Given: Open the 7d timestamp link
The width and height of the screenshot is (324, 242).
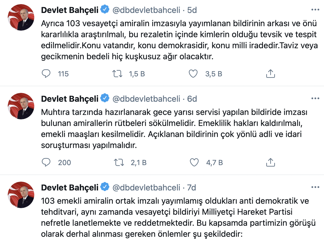Looking at the screenshot, I should pos(192,188).
